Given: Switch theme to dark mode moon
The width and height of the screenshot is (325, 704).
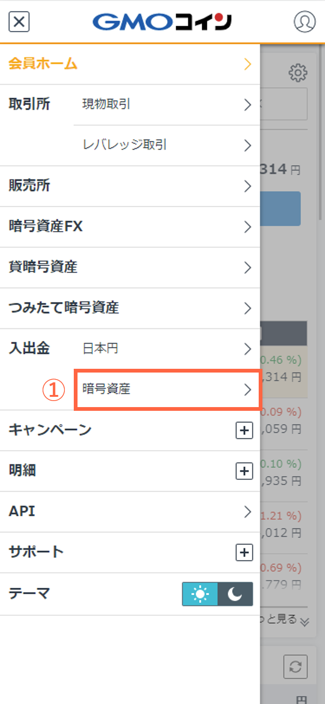Looking at the screenshot, I should [235, 594].
